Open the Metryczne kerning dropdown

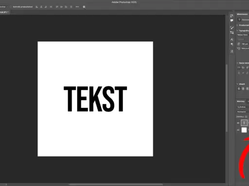(245, 48)
